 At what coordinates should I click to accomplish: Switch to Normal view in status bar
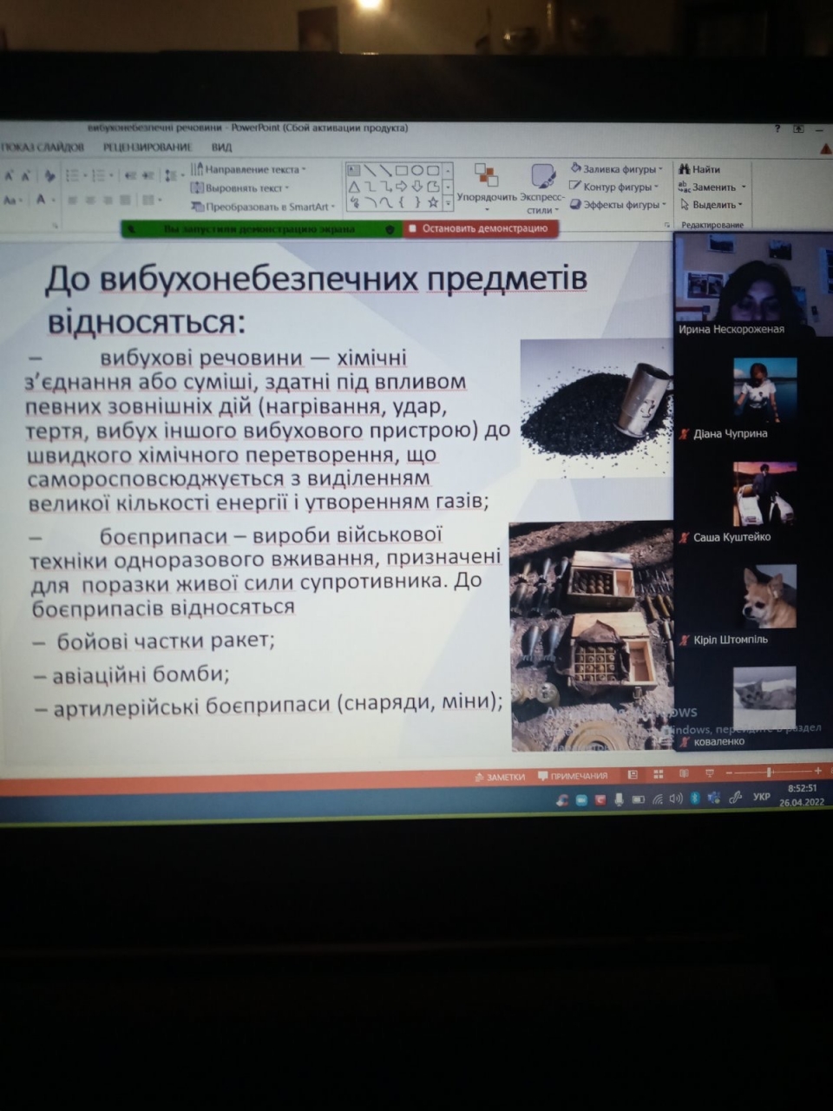tap(633, 774)
